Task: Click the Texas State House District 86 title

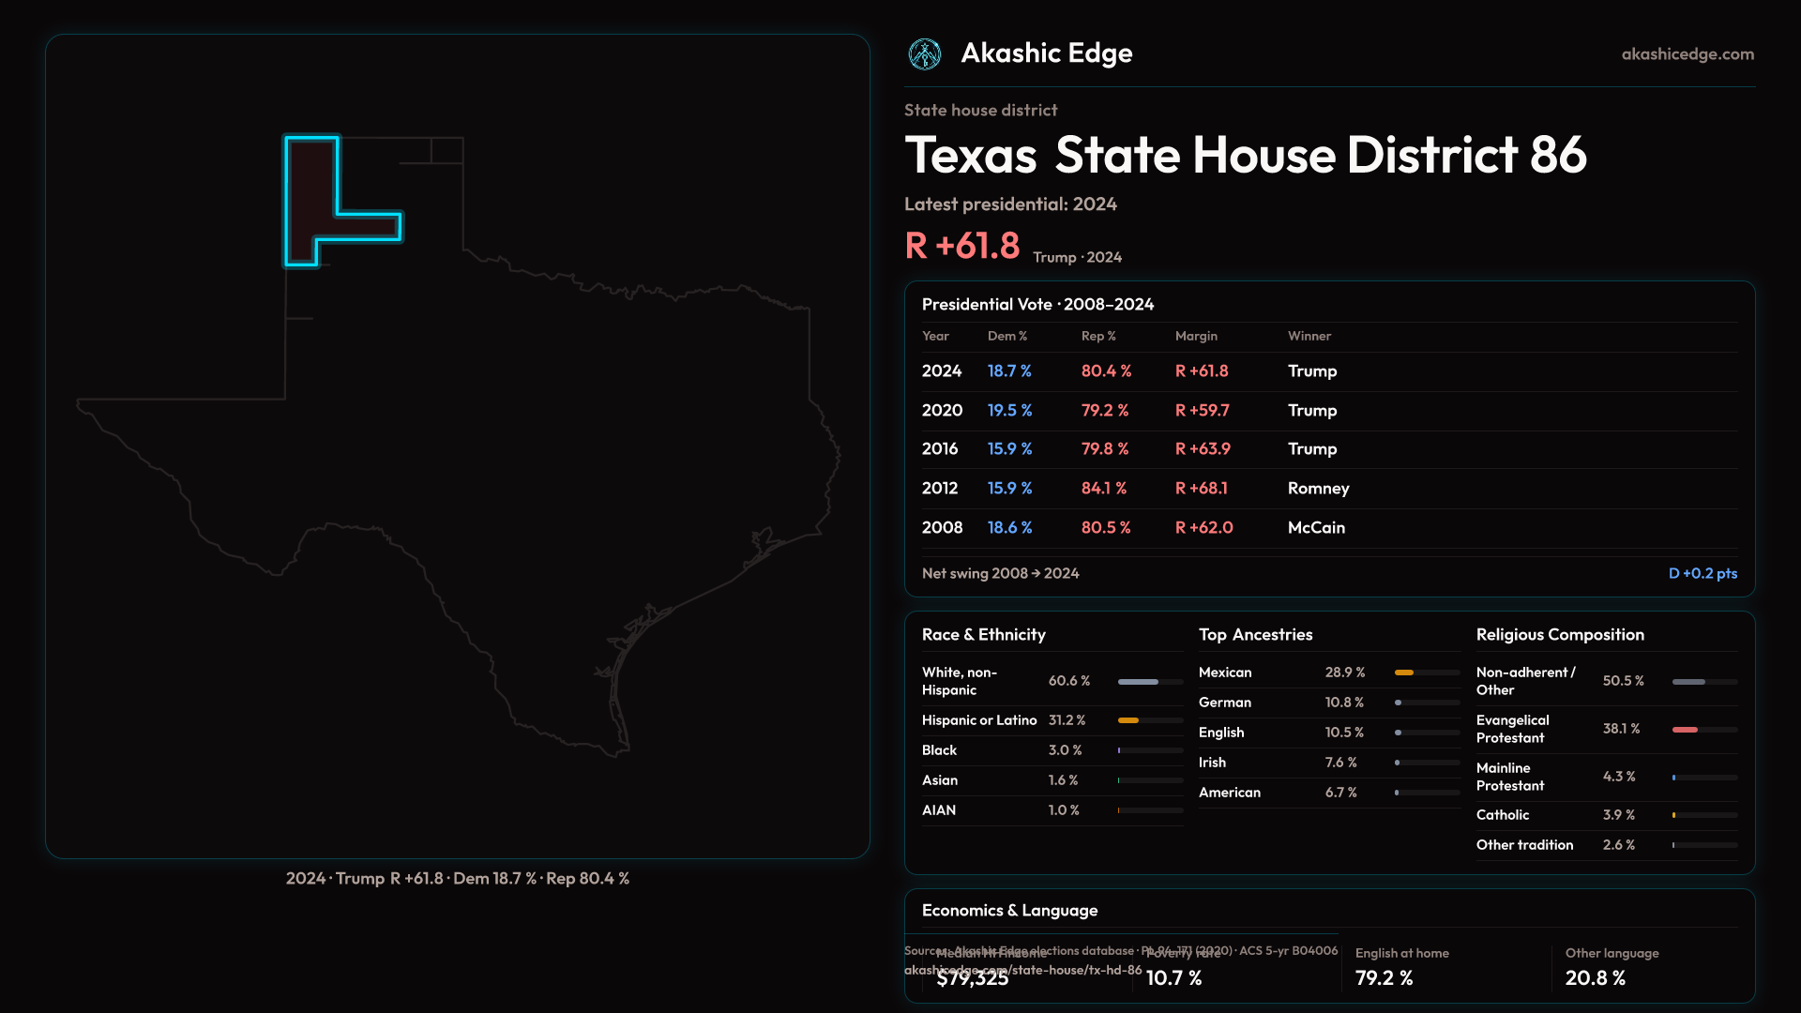Action: pos(1245,155)
